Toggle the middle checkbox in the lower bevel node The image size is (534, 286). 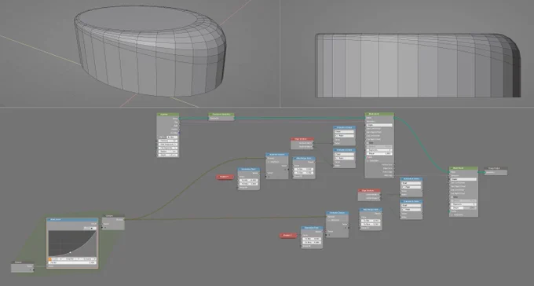click(452, 196)
